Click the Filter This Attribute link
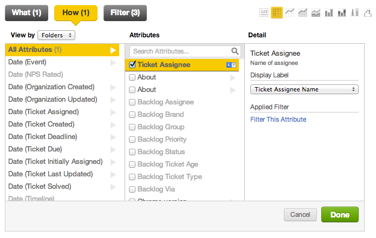376x238 pixels. (x=278, y=119)
